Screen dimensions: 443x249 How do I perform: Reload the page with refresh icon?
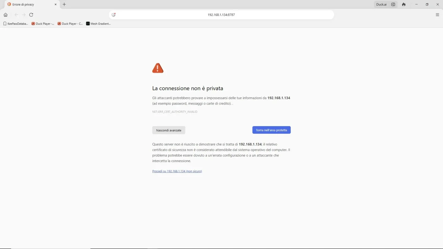[31, 15]
